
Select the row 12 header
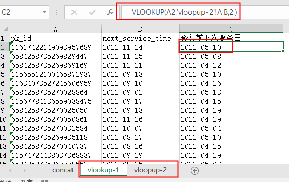tap(5, 137)
